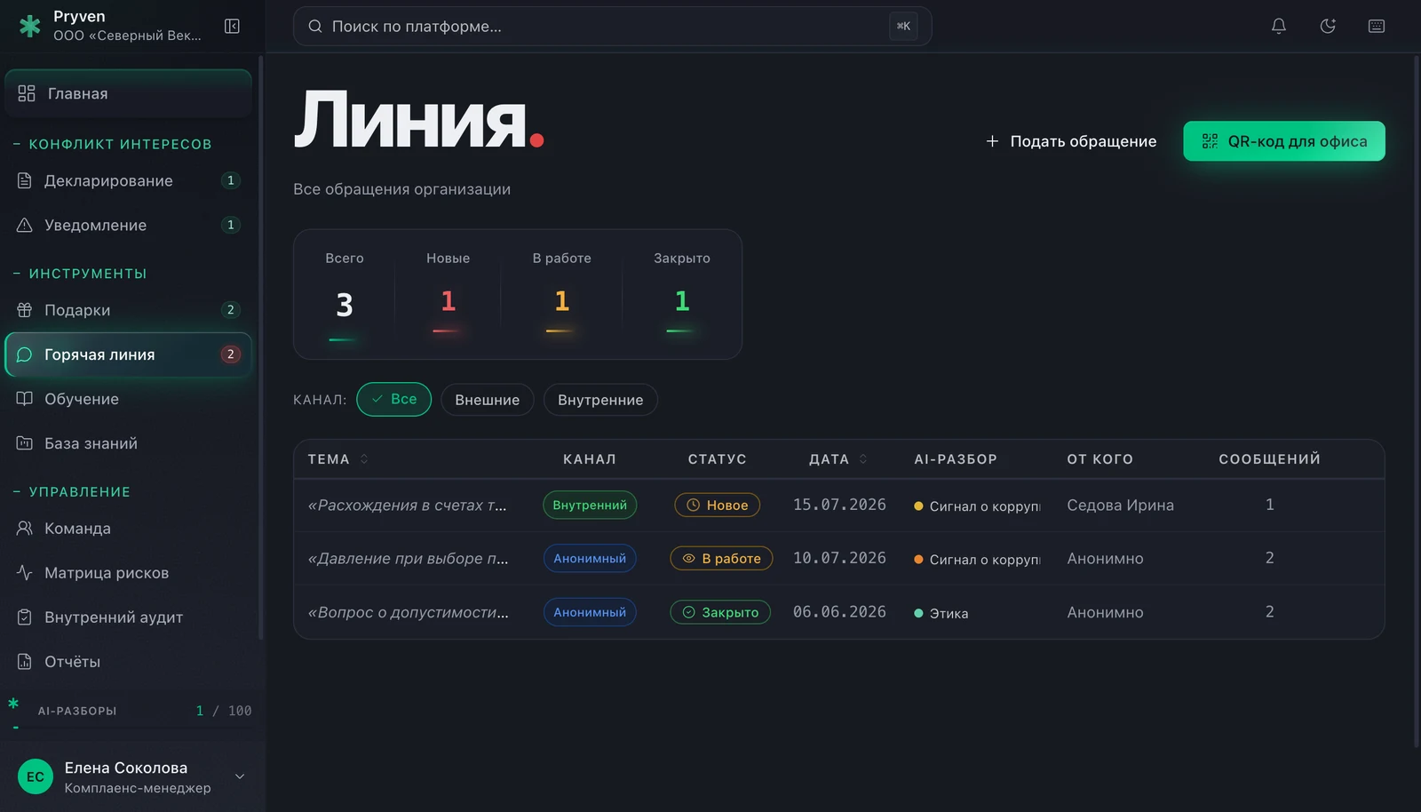Click eye icon in В работе badge
Viewport: 1421px width, 812px height.
click(x=688, y=559)
